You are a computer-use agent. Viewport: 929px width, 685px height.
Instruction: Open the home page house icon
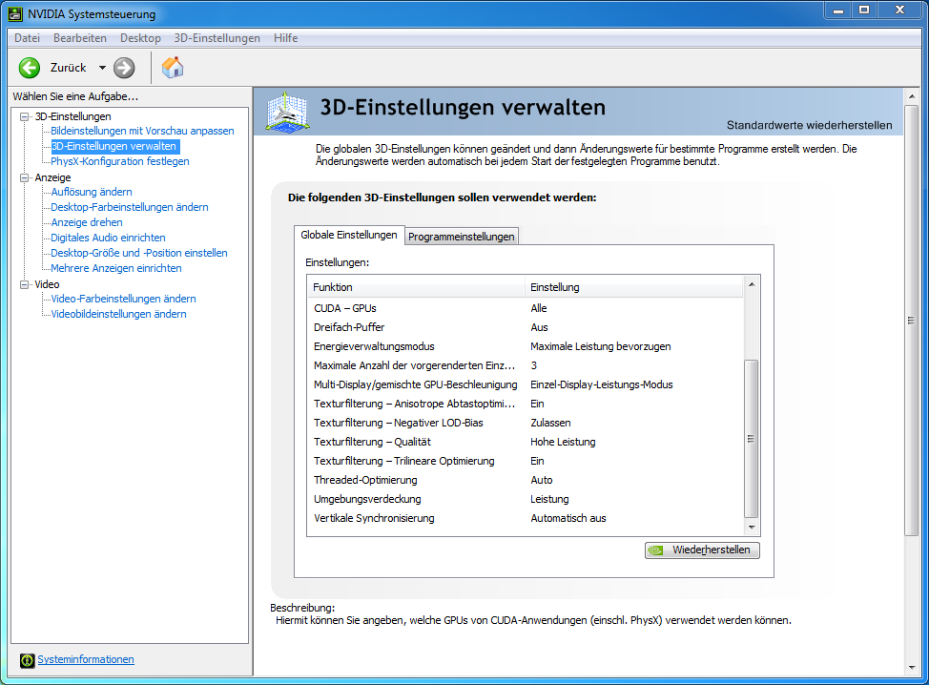pos(173,68)
